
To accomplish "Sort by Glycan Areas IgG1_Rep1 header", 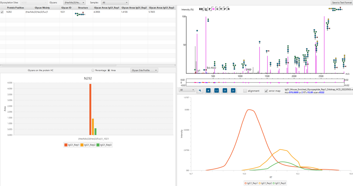I will pyautogui.click(x=107, y=7).
